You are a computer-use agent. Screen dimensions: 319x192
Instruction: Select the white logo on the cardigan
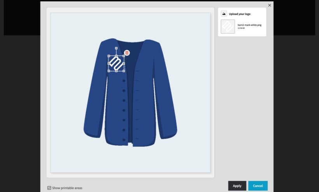pyautogui.click(x=116, y=63)
